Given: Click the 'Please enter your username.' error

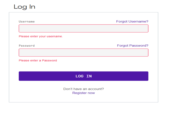Looking at the screenshot, I should click(41, 36).
